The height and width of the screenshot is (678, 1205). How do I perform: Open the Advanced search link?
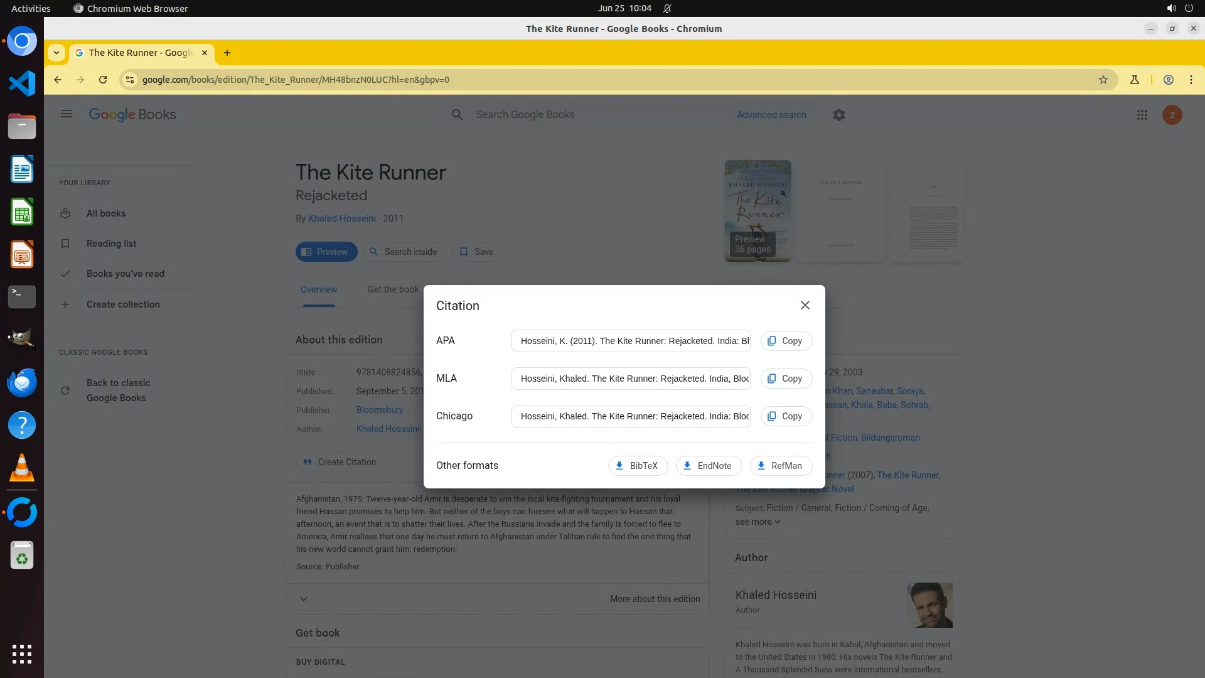pyautogui.click(x=771, y=115)
